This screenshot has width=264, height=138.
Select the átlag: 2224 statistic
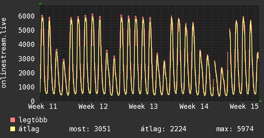coord(163,129)
